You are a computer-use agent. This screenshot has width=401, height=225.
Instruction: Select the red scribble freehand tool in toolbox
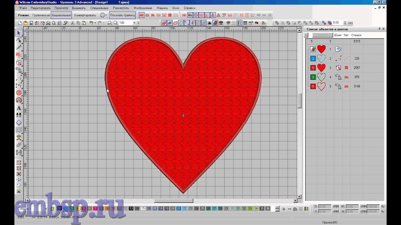19,55
